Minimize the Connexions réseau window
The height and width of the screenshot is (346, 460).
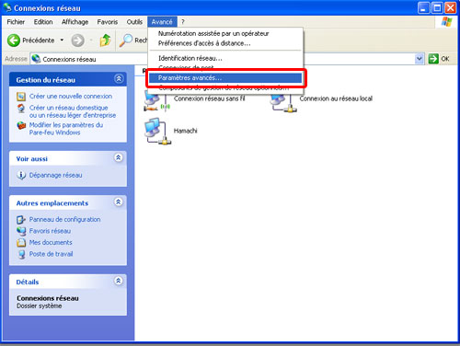coord(423,8)
